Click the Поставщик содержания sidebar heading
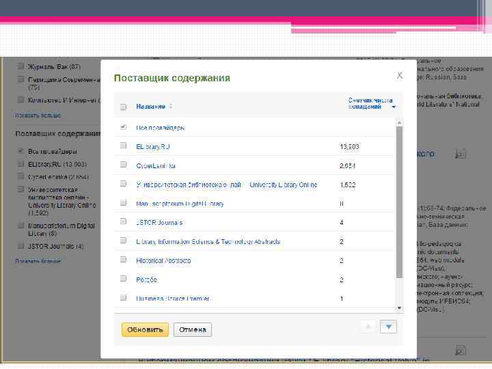The width and height of the screenshot is (492, 369). [x=57, y=134]
